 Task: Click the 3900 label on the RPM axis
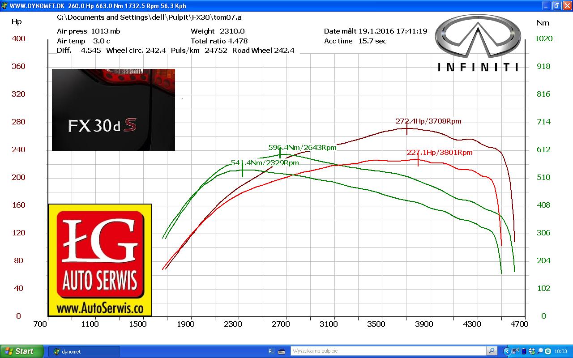click(x=424, y=324)
